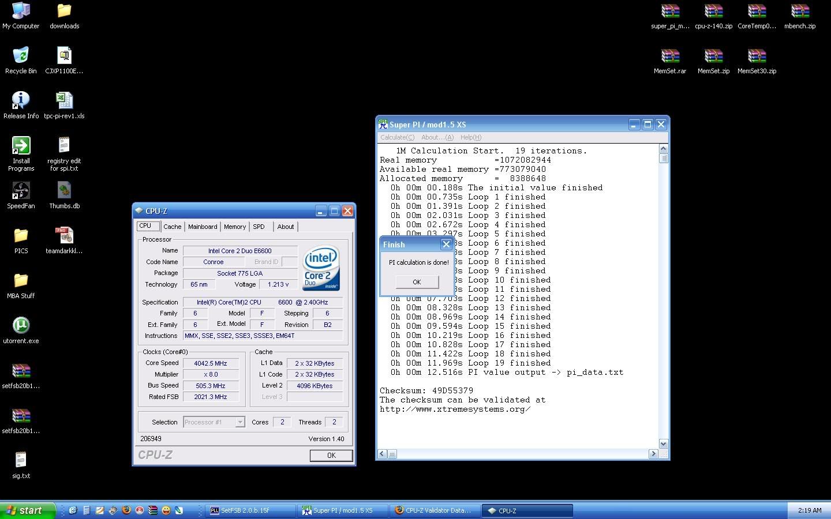This screenshot has width=831, height=519.
Task: Click the Code Name value Conroe
Action: click(213, 262)
